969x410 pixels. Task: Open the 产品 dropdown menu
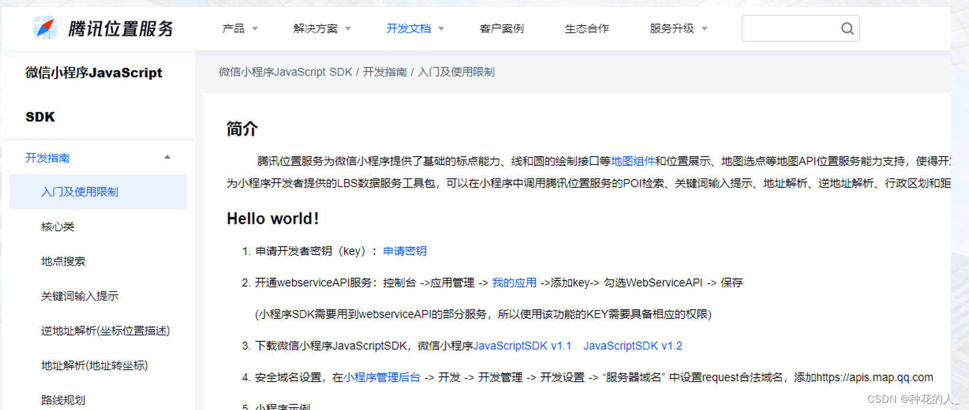pos(240,28)
